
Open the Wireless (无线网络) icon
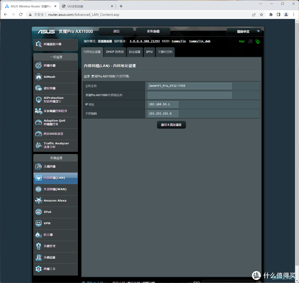coord(38,166)
